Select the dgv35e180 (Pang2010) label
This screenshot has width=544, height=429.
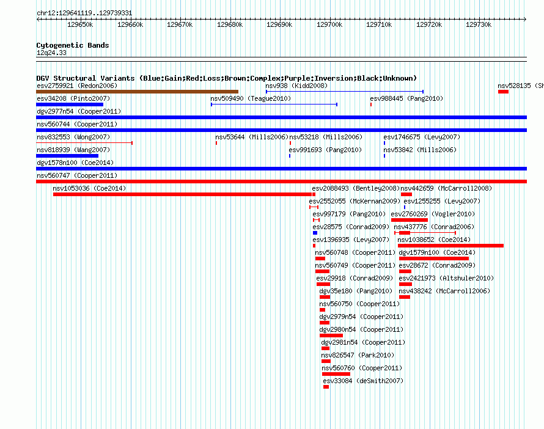[x=356, y=291]
